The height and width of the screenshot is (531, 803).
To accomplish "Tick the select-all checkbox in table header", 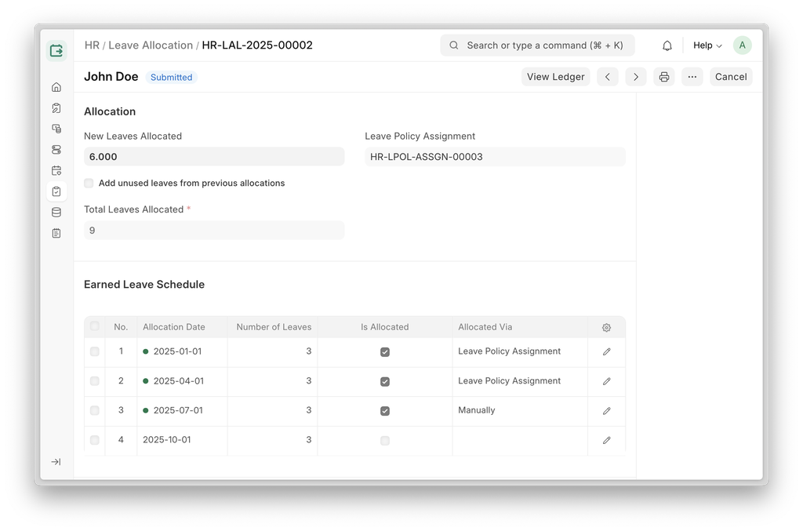I will pyautogui.click(x=95, y=327).
